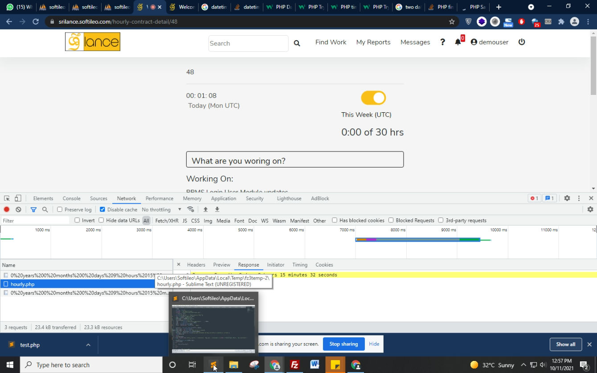Viewport: 597px width, 373px height.
Task: Click the website search magnifier icon
Action: (297, 43)
